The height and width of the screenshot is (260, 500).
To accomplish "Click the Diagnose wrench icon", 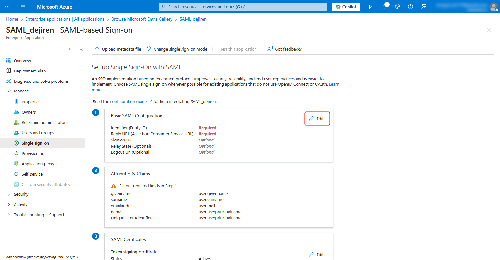I will tap(9, 81).
